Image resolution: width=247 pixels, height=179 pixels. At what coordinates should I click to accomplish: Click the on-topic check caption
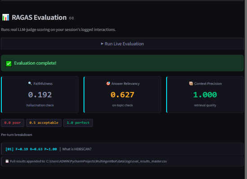coord(123,105)
